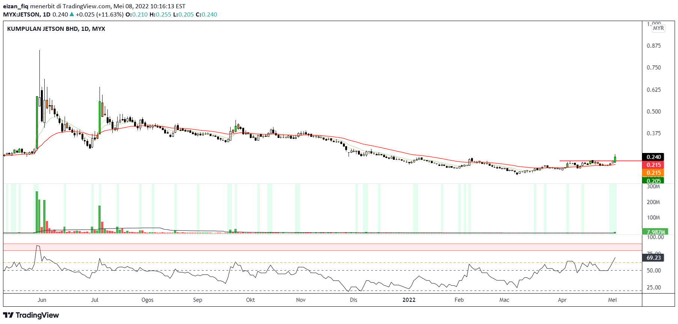This screenshot has width=678, height=324.
Task: Click the open value O:0.210
Action: tap(136, 14)
